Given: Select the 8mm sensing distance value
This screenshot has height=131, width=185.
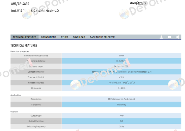Looking at the screenshot, I should pyautogui.click(x=121, y=56).
